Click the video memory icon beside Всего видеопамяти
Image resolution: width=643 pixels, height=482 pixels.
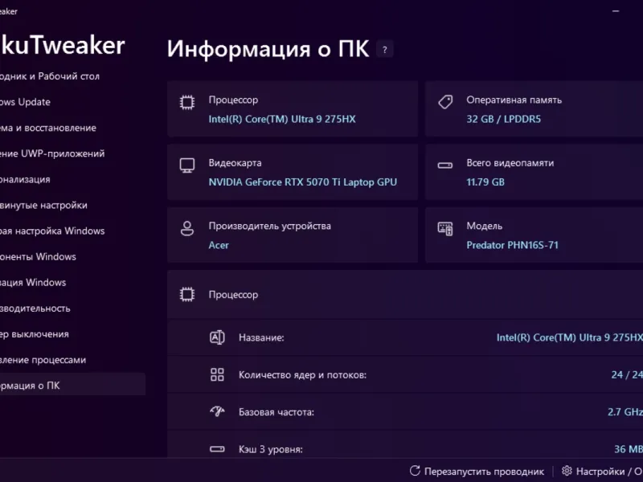[x=445, y=165]
